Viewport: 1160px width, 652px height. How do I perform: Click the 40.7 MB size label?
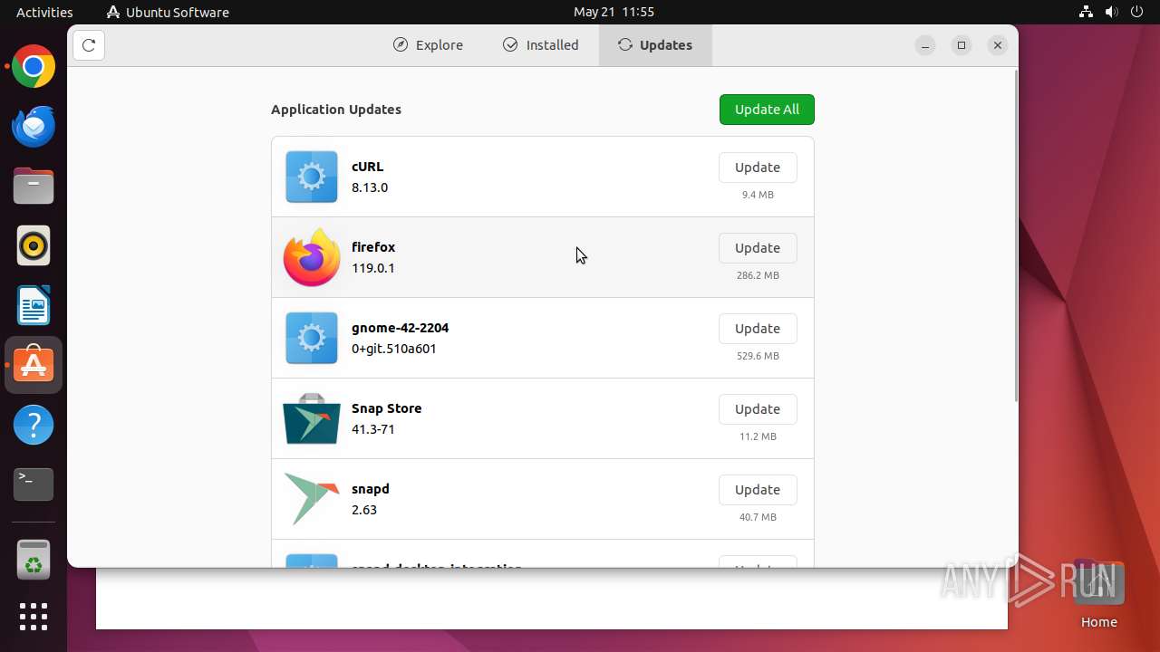[x=758, y=517]
